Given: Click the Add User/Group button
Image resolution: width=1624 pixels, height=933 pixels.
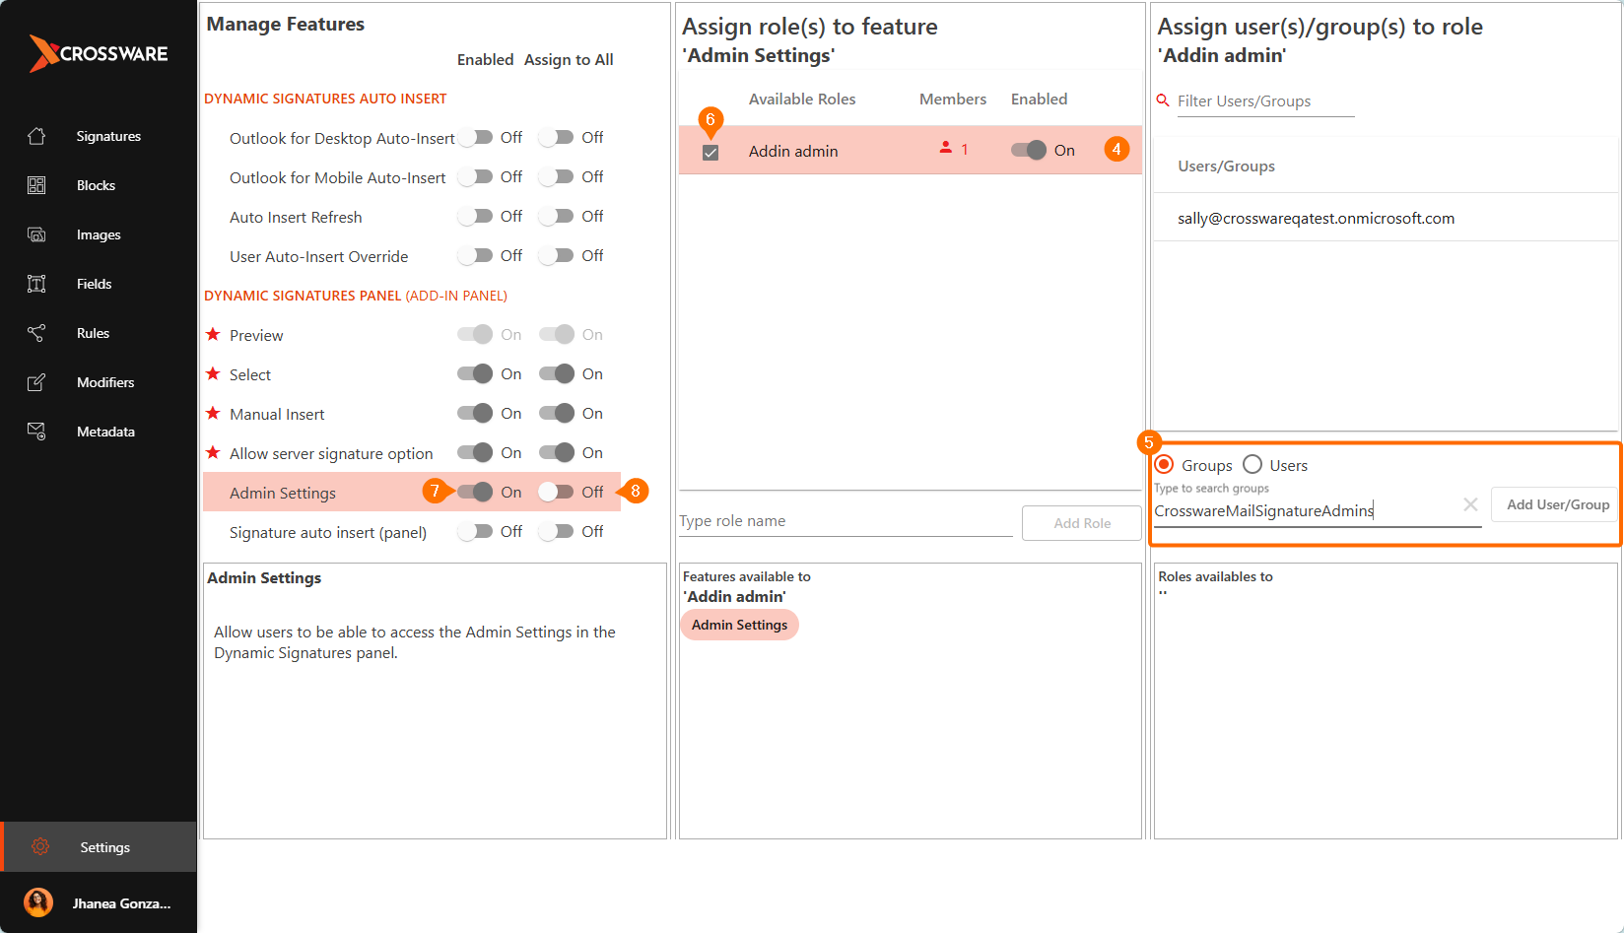Looking at the screenshot, I should tap(1557, 504).
